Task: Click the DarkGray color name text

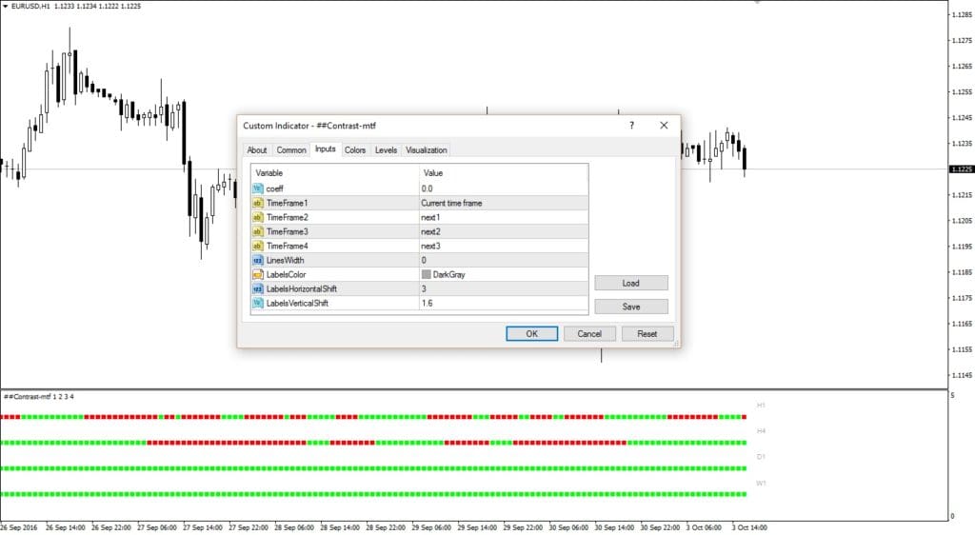Action: (449, 274)
